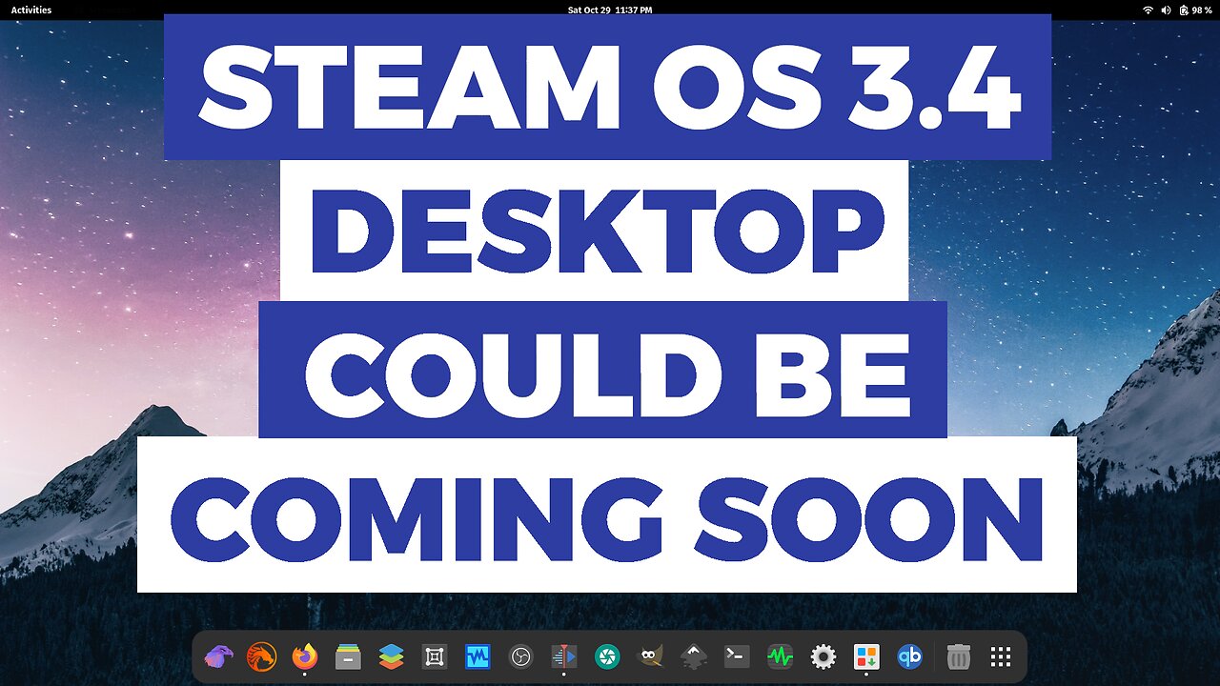Launch Inkscape from the dock
This screenshot has height=686, width=1220.
[694, 656]
